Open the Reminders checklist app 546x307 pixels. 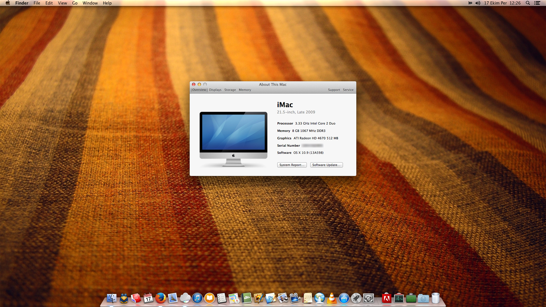click(x=222, y=298)
